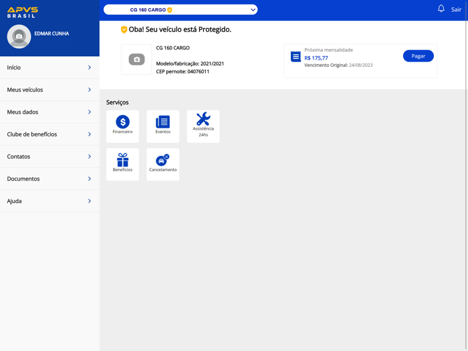Open the Financeiro service tile
The height and width of the screenshot is (351, 468).
[x=122, y=126]
